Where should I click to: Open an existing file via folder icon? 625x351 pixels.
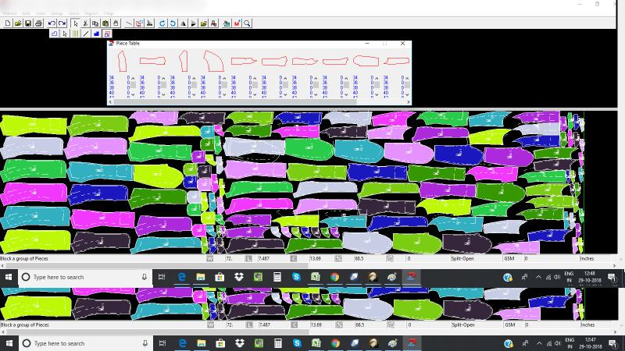pos(18,23)
